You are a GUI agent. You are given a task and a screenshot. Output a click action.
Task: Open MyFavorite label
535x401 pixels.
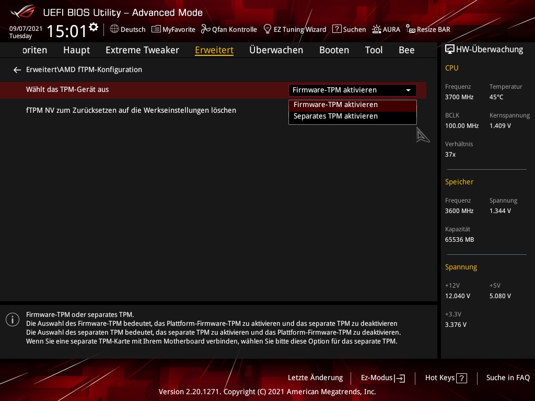pyautogui.click(x=179, y=30)
